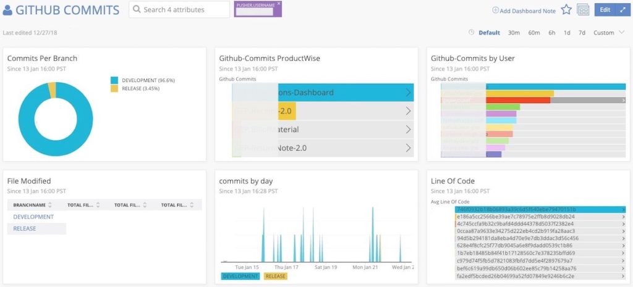This screenshot has width=633, height=287.
Task: Click the Github-Commits by User panel title
Action: [473, 59]
